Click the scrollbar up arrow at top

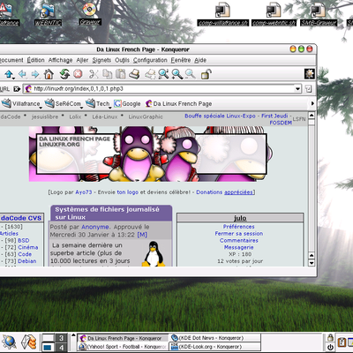coord(312,115)
